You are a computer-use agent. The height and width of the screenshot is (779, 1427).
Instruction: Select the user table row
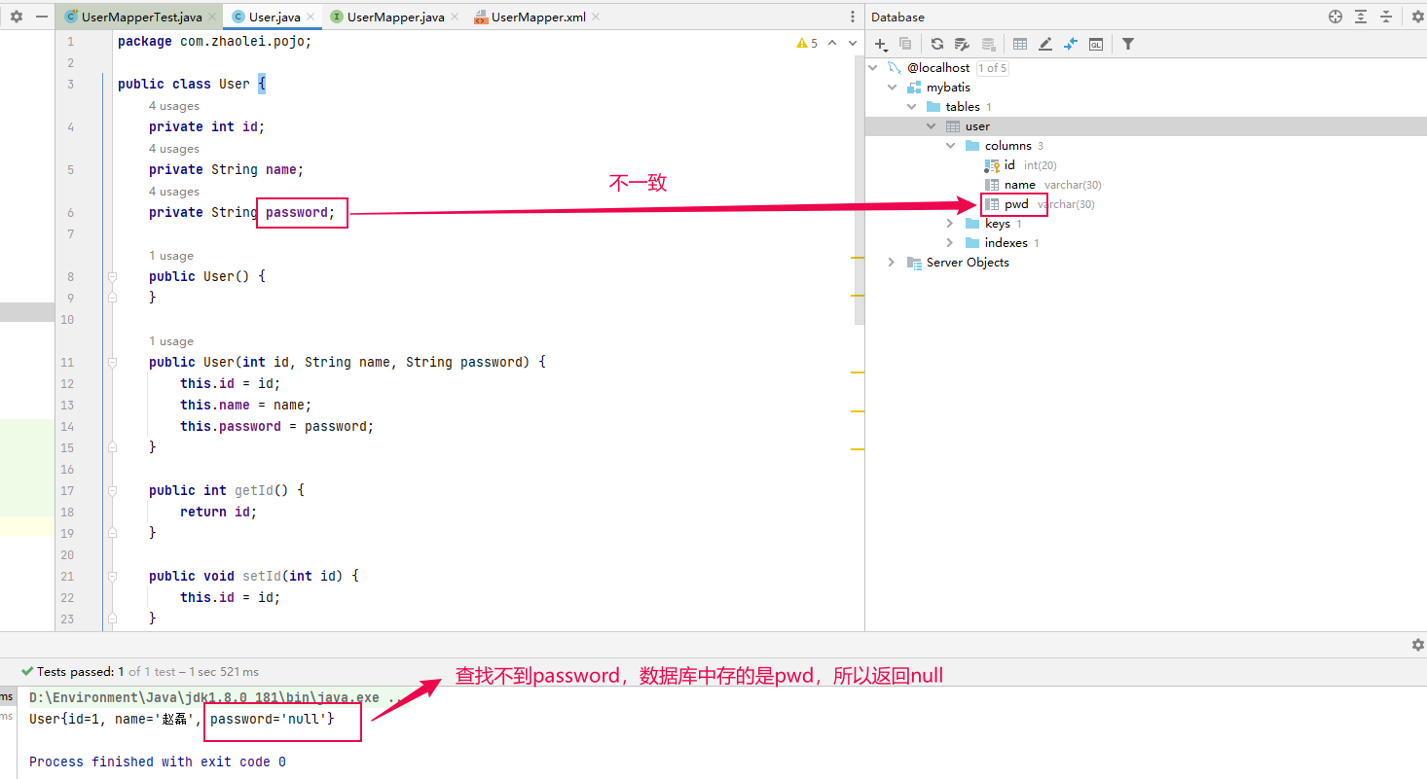(x=1146, y=126)
